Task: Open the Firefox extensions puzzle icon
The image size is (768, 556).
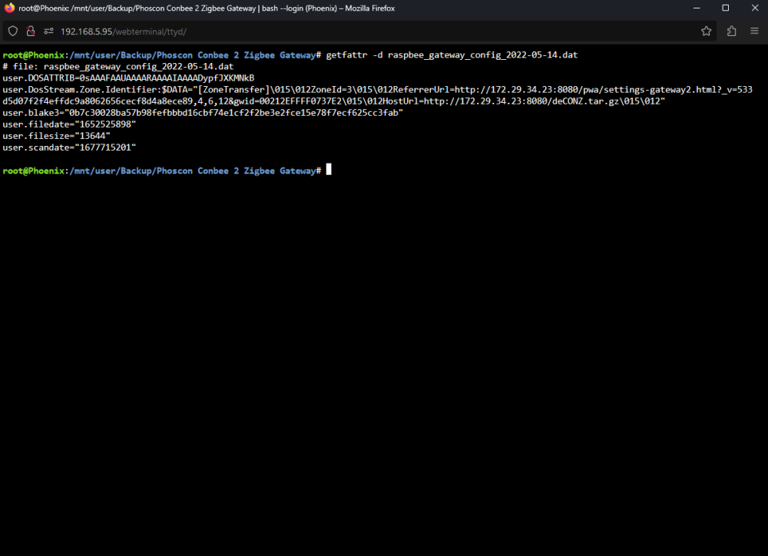Action: click(731, 31)
